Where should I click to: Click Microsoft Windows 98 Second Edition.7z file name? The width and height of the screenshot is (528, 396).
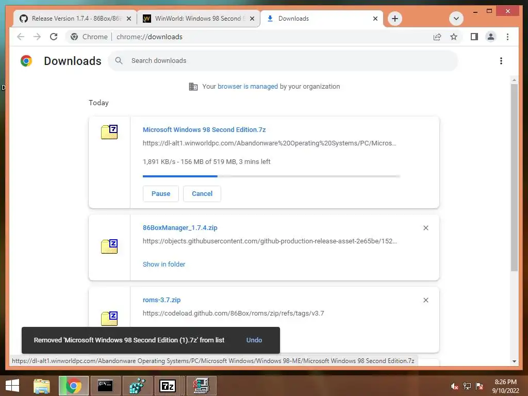tap(204, 129)
